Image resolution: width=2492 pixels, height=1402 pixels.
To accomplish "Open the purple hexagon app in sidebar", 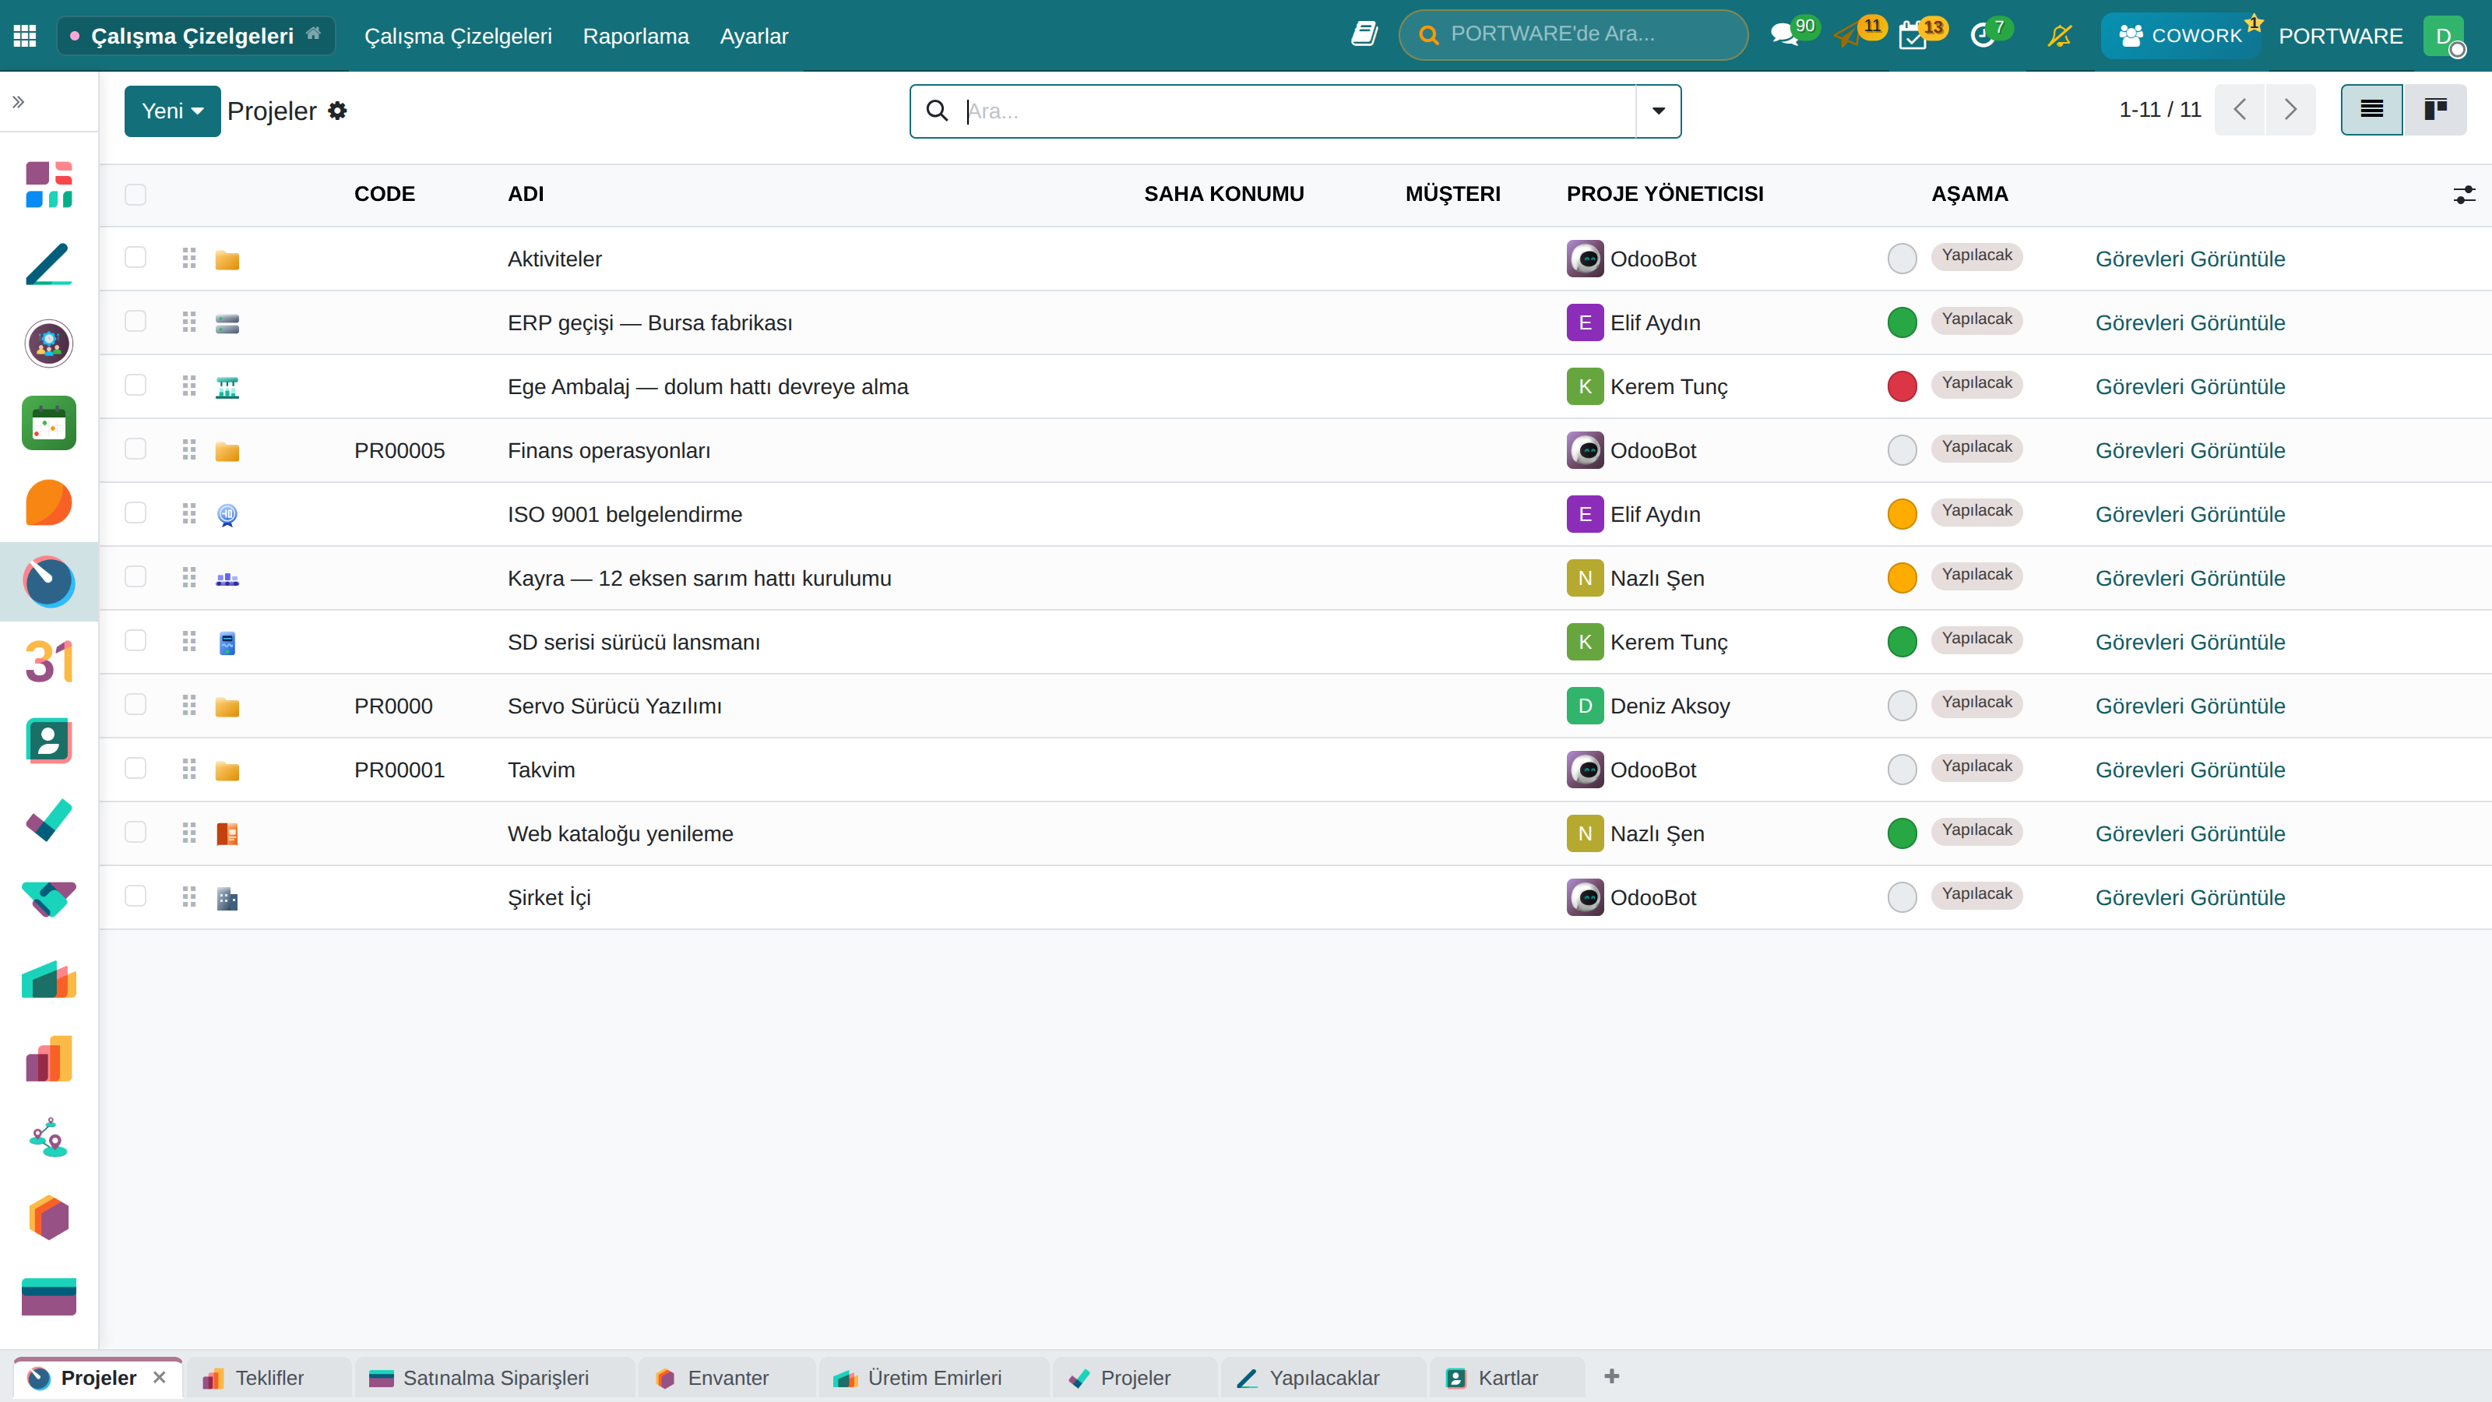I will 48,1217.
